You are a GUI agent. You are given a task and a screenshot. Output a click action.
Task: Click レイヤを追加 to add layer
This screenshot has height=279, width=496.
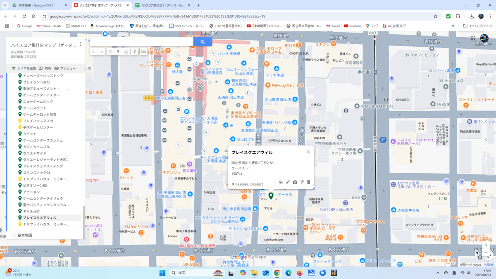pos(24,68)
